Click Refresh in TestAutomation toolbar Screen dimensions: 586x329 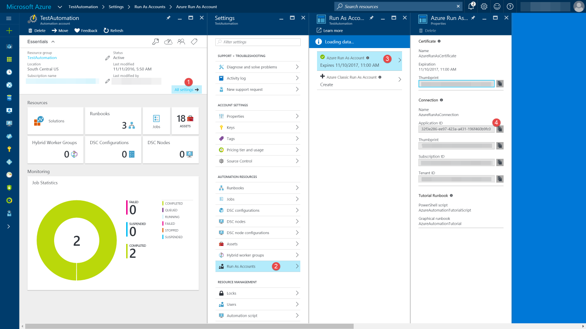coord(113,31)
